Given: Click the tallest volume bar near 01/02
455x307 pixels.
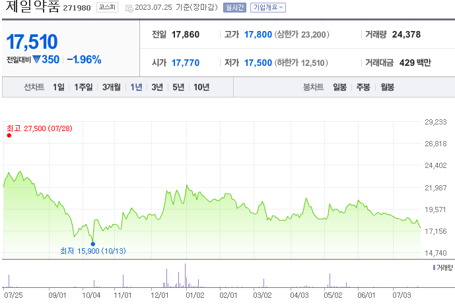Looking at the screenshot, I should 185,275.
